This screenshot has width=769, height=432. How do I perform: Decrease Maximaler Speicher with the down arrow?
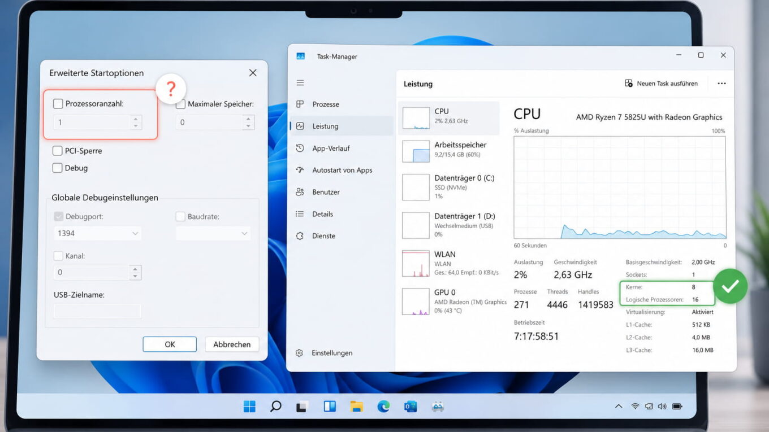tap(248, 126)
